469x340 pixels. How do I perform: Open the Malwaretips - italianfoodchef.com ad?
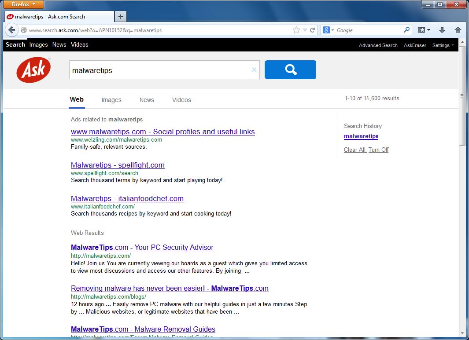tap(127, 199)
